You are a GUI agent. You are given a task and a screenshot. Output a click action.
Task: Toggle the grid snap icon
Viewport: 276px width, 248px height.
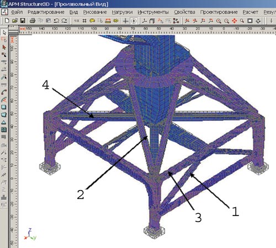[84, 21]
